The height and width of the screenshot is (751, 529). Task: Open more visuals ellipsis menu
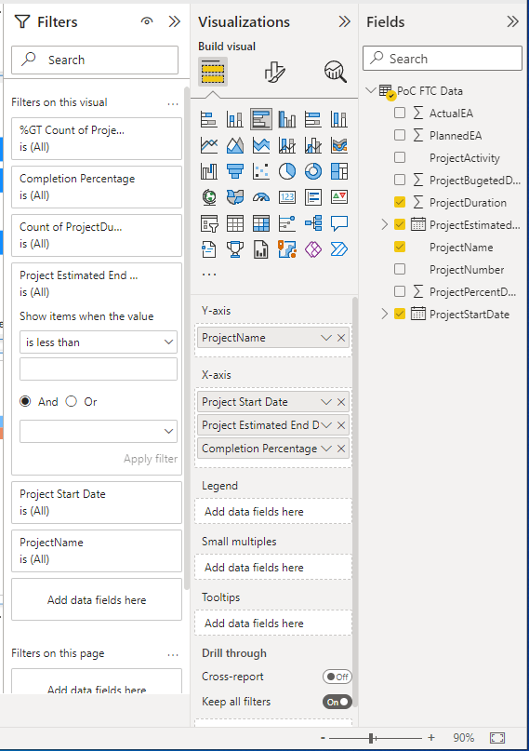coord(209,275)
